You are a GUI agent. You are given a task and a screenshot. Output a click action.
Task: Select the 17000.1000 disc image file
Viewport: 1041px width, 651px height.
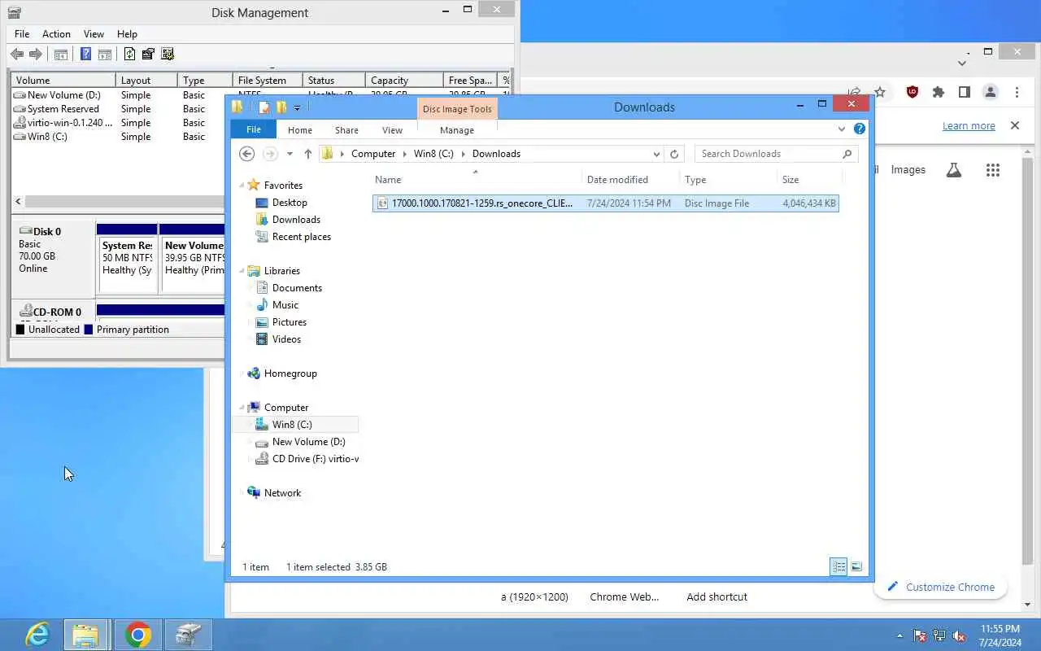(606, 203)
